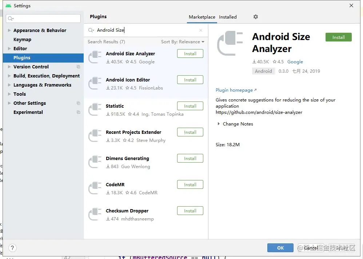The height and width of the screenshot is (259, 363).
Task: Select CodeMR plugin name in results
Action: [x=115, y=185]
